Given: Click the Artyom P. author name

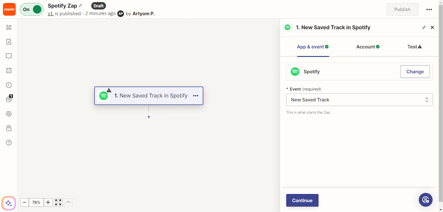Looking at the screenshot, I should point(143,14).
